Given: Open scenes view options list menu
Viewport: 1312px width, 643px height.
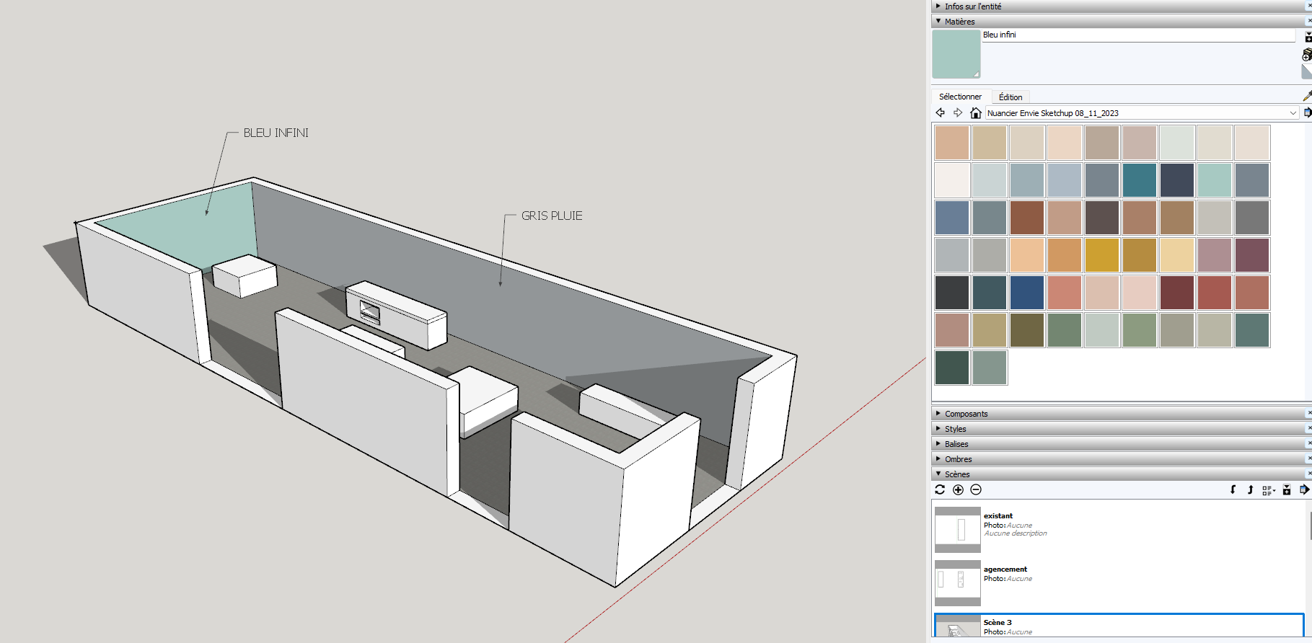Looking at the screenshot, I should pyautogui.click(x=1269, y=490).
